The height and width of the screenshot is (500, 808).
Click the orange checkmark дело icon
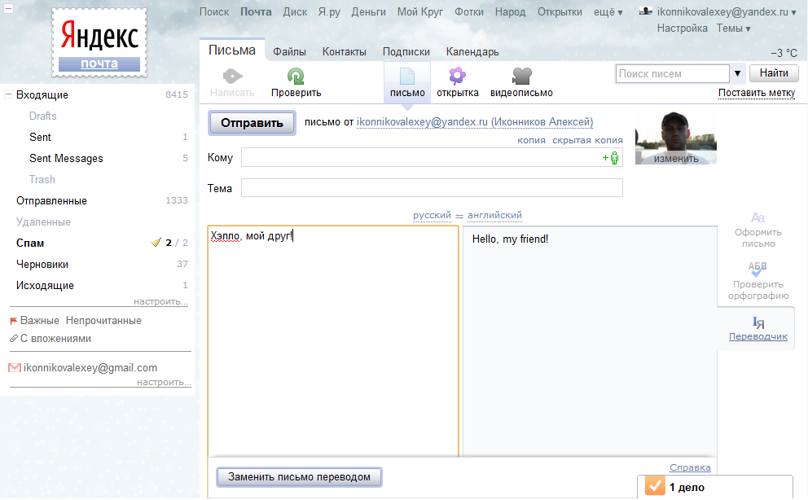pos(655,486)
